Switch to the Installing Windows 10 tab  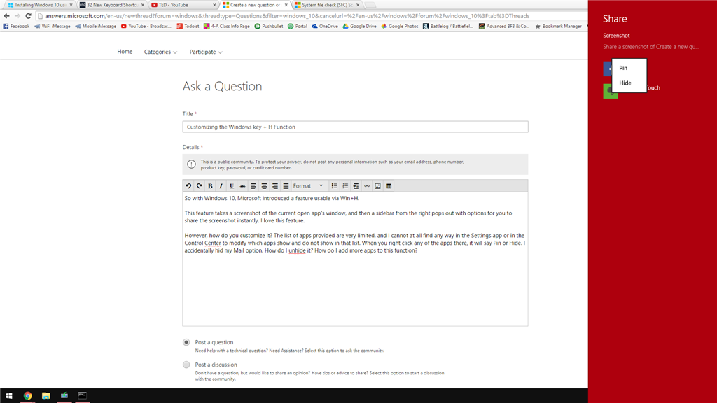click(39, 5)
